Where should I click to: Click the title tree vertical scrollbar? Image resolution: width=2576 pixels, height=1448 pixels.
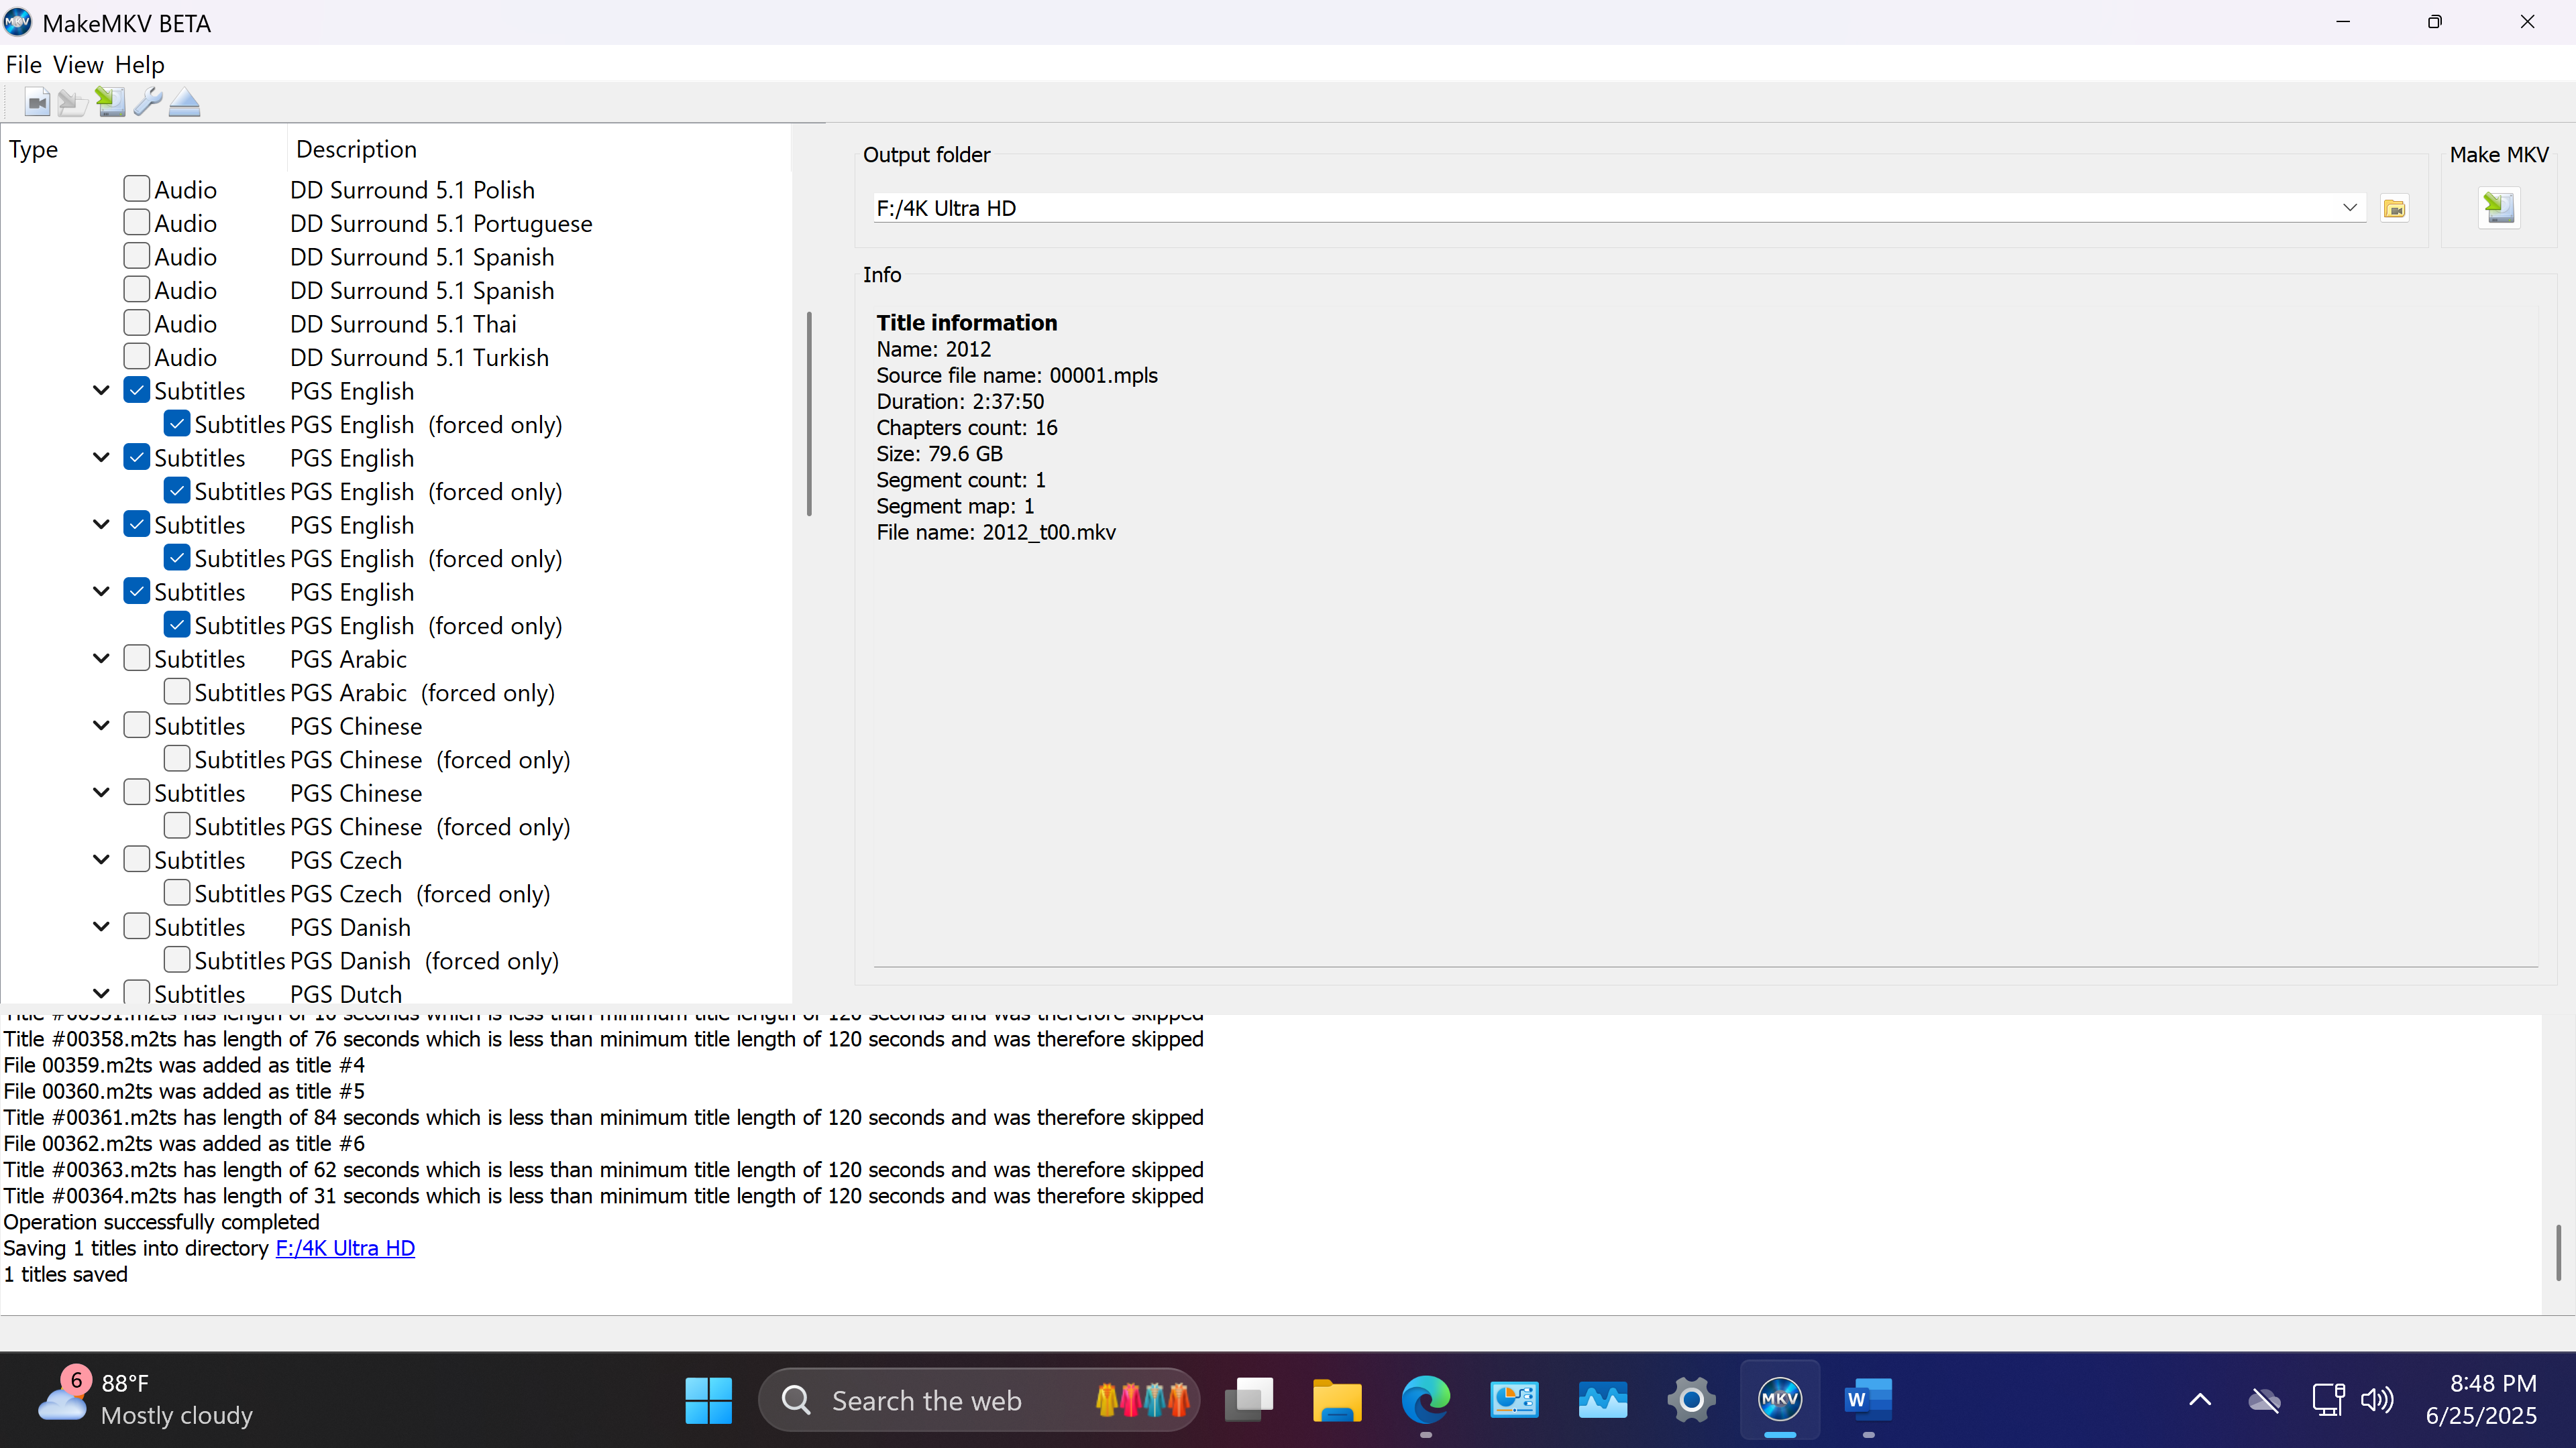(x=808, y=414)
